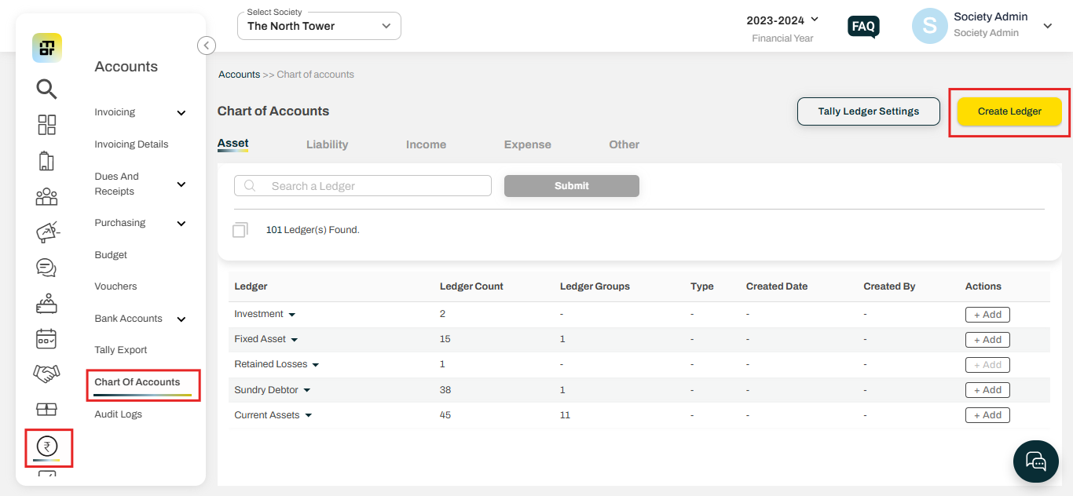Open the buildings icon in sidebar

coord(47,161)
